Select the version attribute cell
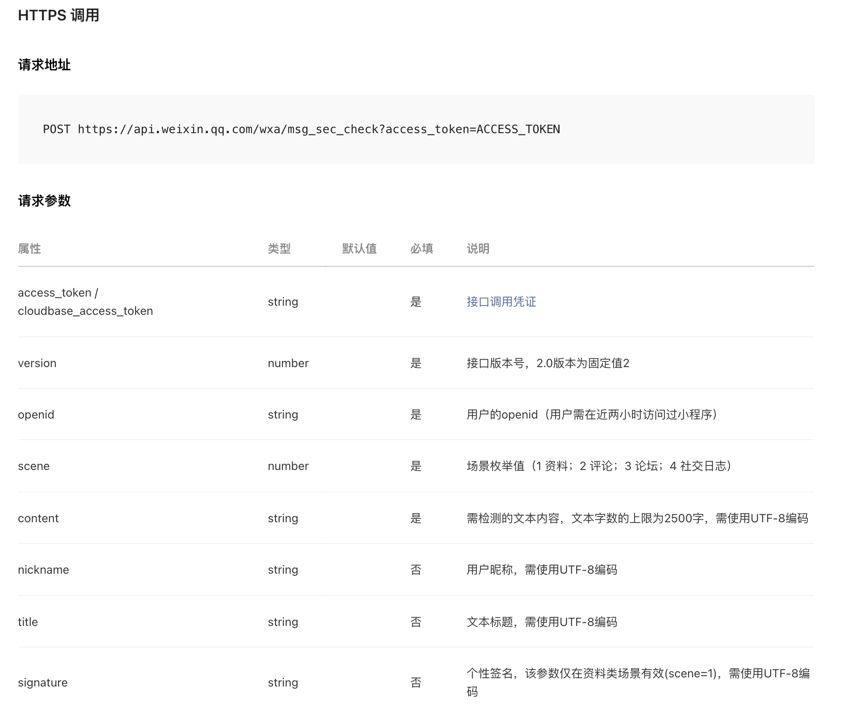 [x=37, y=363]
